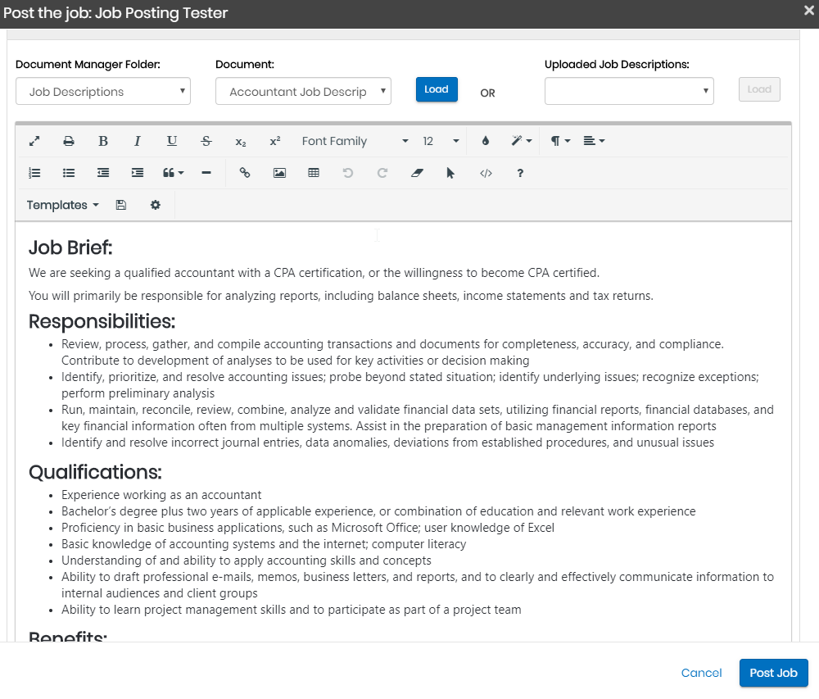Screen dimensions: 819x699
Task: Toggle italic formatting
Action: tap(138, 141)
